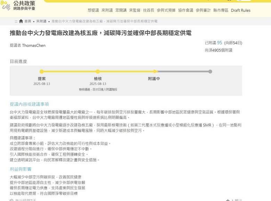
Task: Open the 縣市專區 menu item
Action: (221, 10)
